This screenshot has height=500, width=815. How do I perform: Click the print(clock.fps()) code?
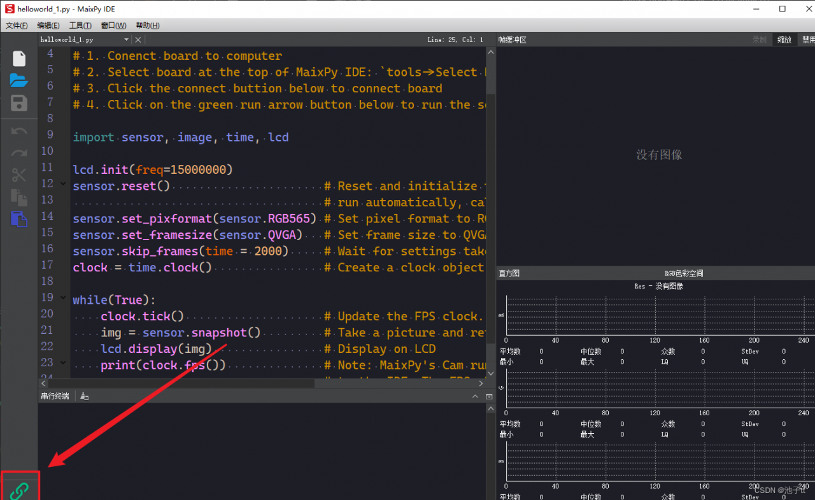[164, 366]
